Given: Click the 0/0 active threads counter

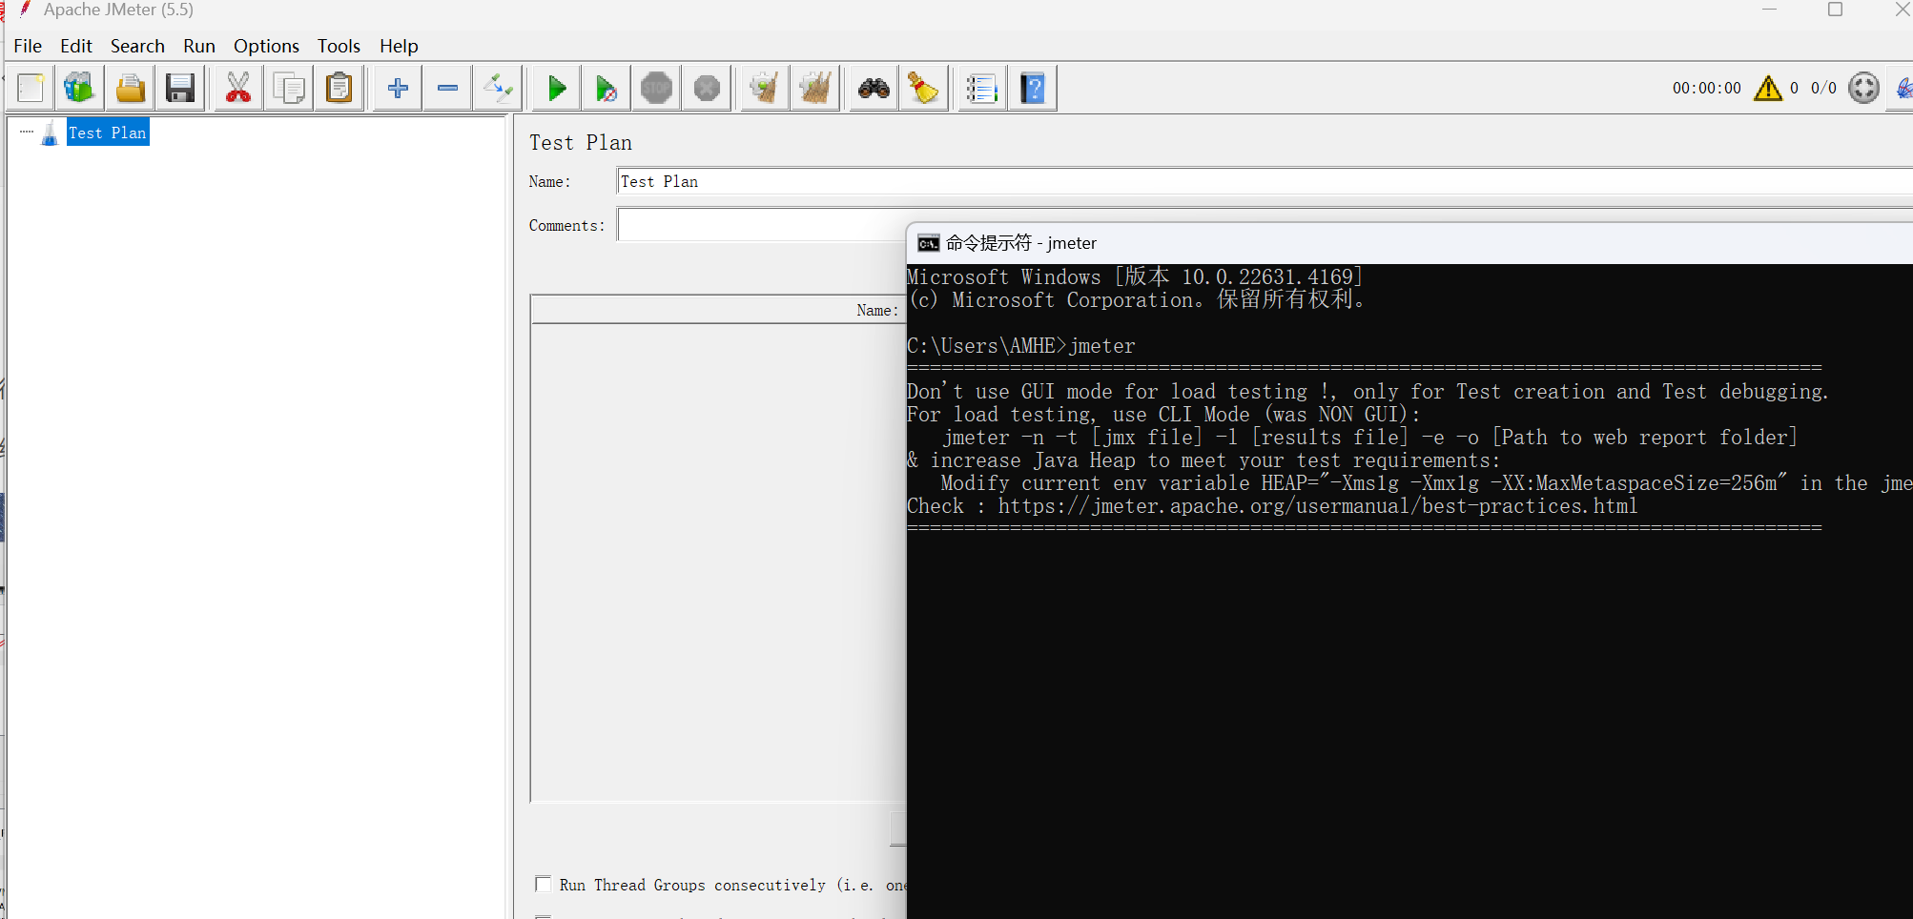Looking at the screenshot, I should point(1823,88).
